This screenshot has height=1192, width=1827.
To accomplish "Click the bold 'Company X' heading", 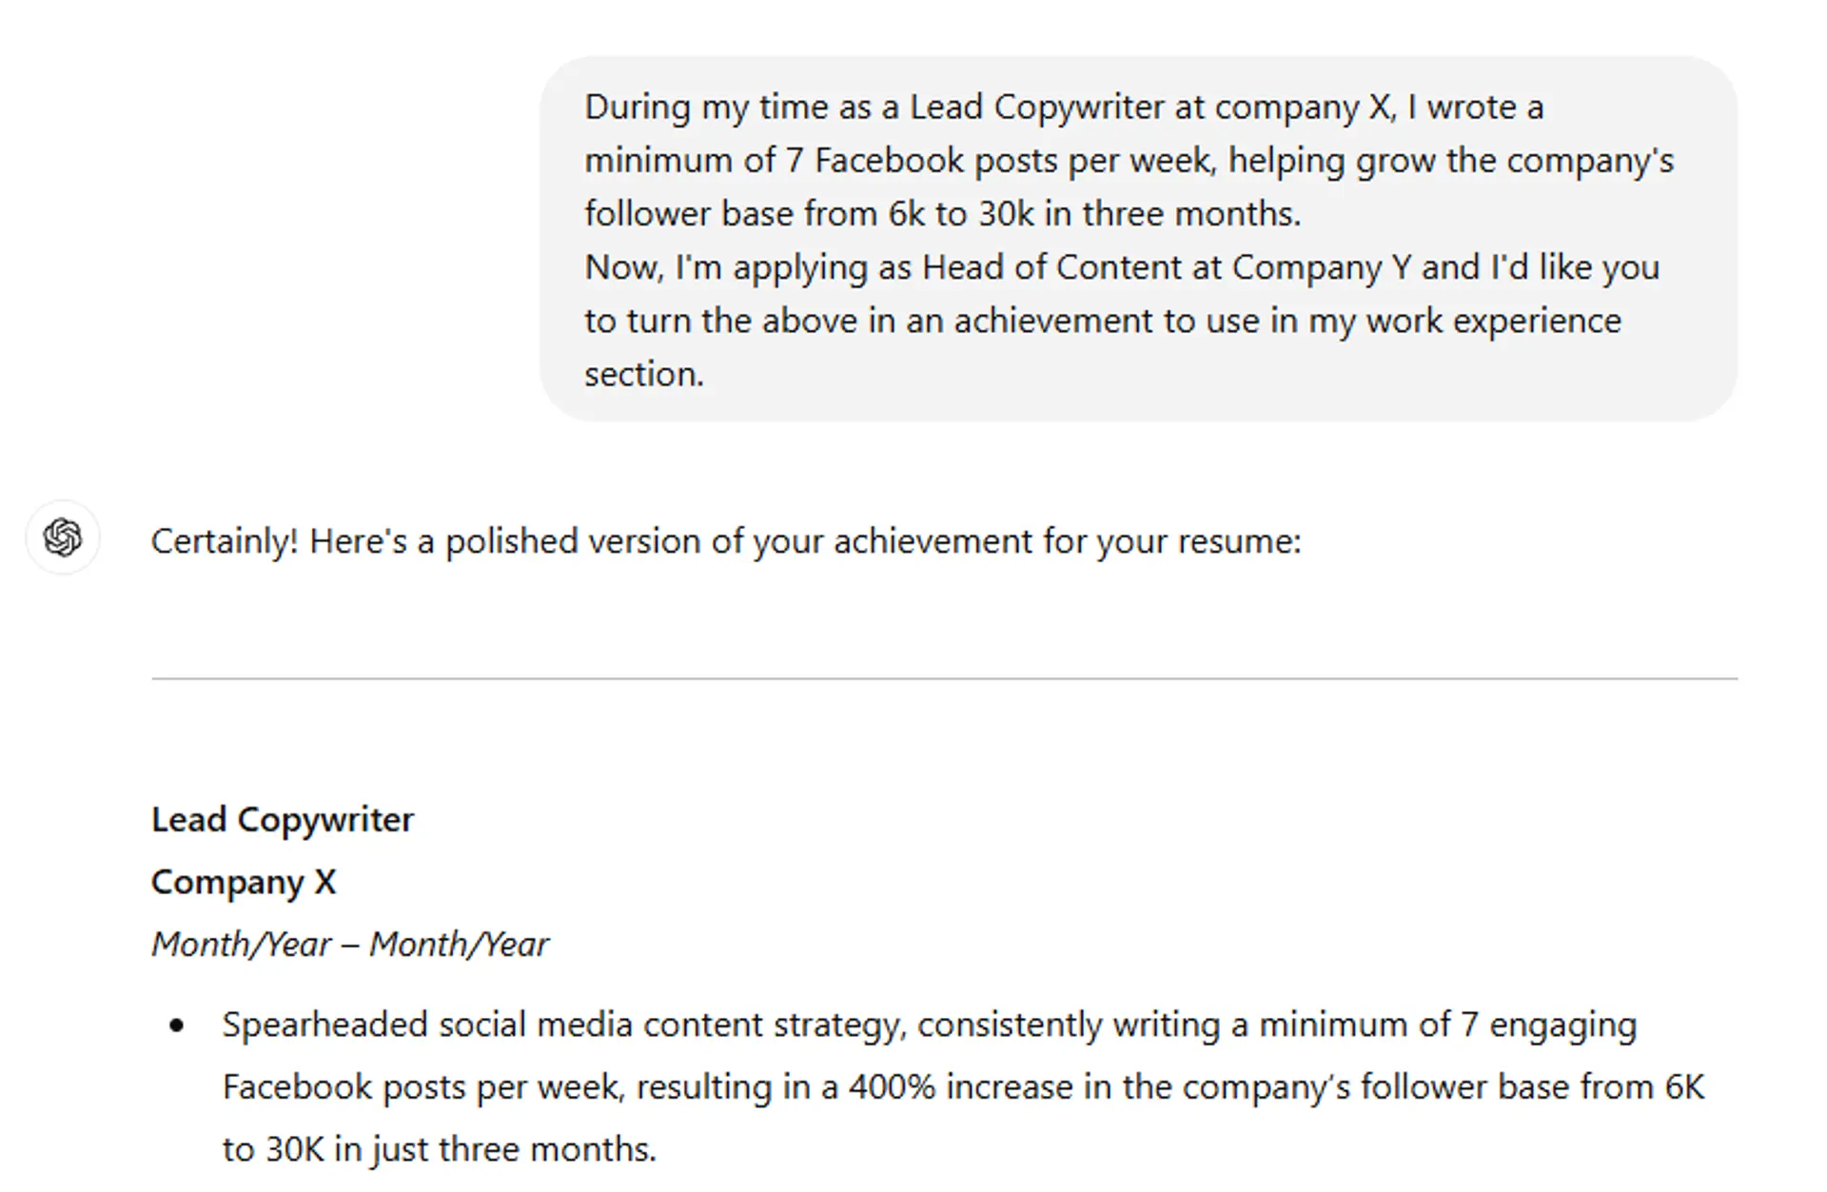I will pos(244,883).
